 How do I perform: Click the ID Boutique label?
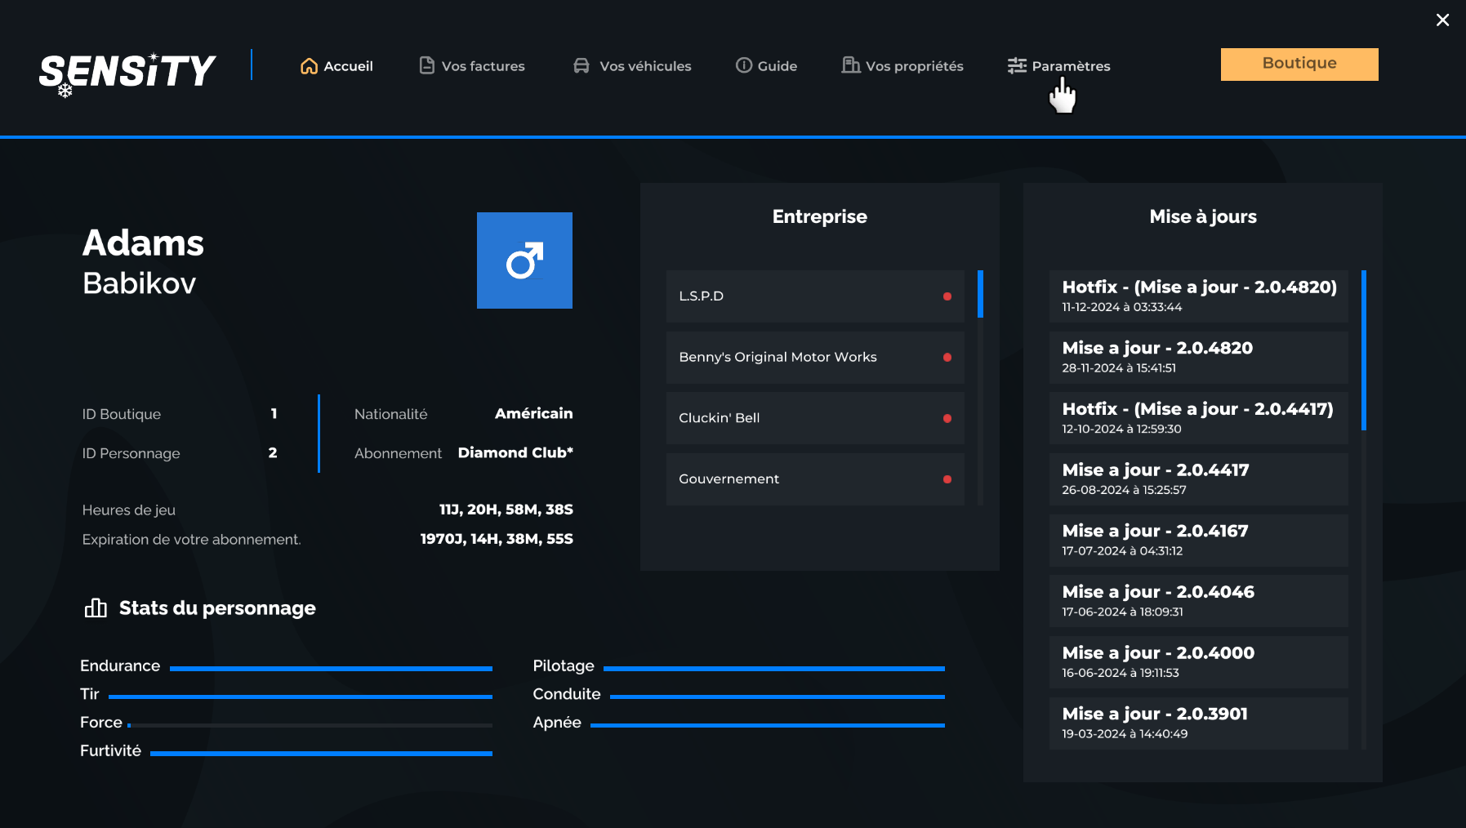click(x=122, y=414)
